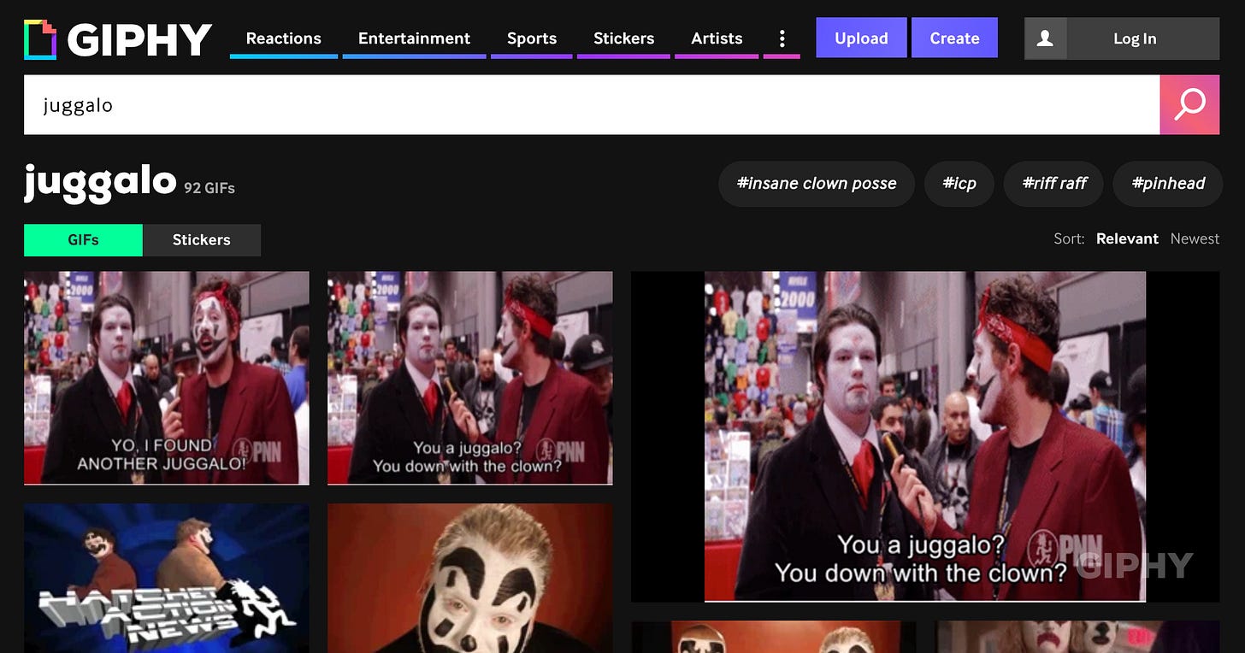Click the user avatar icon
The image size is (1245, 653).
tap(1045, 38)
